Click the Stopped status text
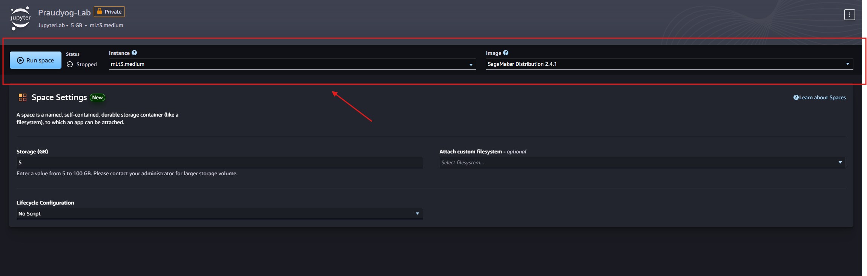The height and width of the screenshot is (276, 867). tap(86, 64)
